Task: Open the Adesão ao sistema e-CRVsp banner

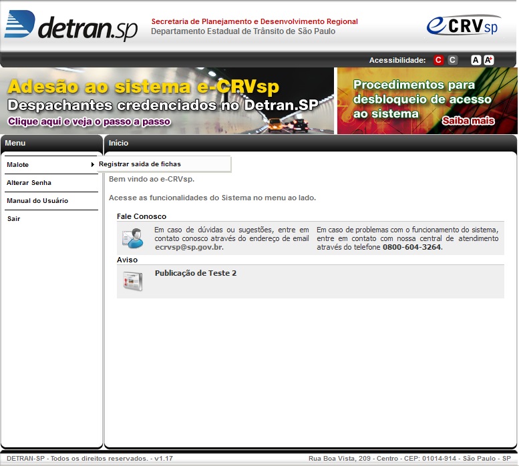Action: tap(167, 101)
